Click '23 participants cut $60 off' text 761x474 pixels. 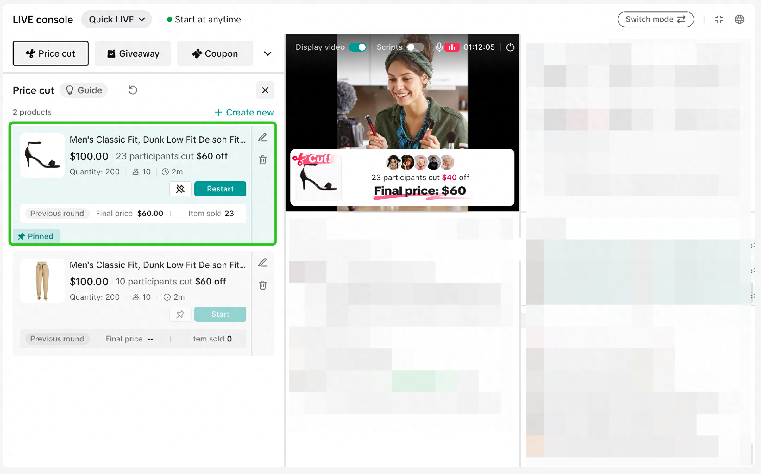[x=172, y=156]
